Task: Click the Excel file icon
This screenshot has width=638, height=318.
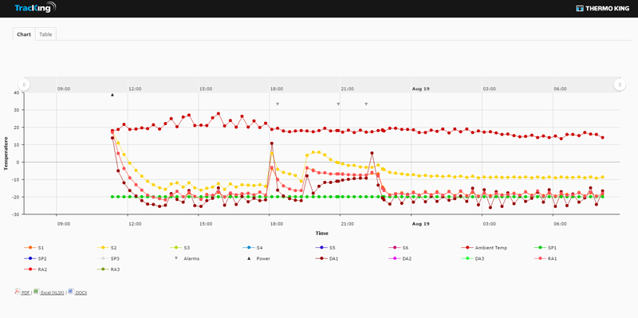Action: click(x=36, y=291)
